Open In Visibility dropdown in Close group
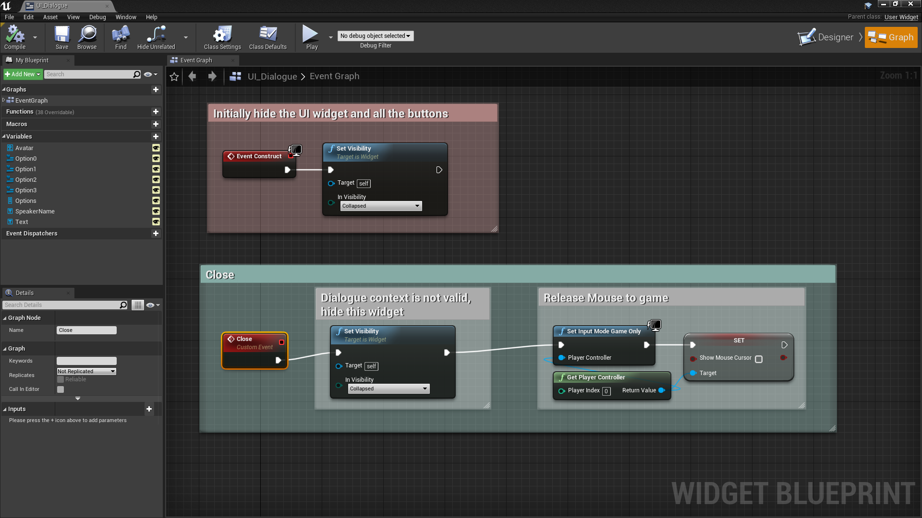 (x=388, y=389)
